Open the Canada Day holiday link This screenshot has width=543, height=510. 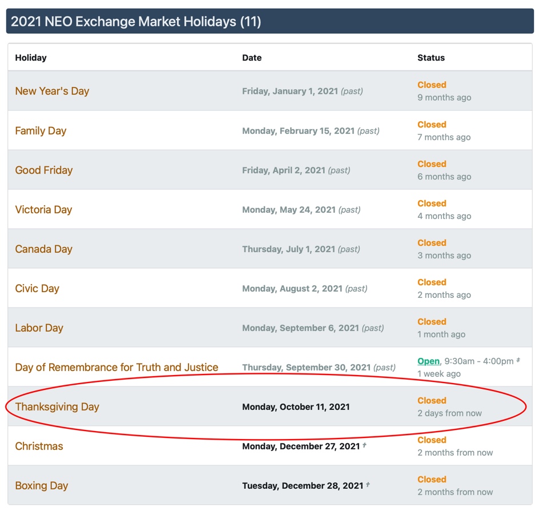43,249
